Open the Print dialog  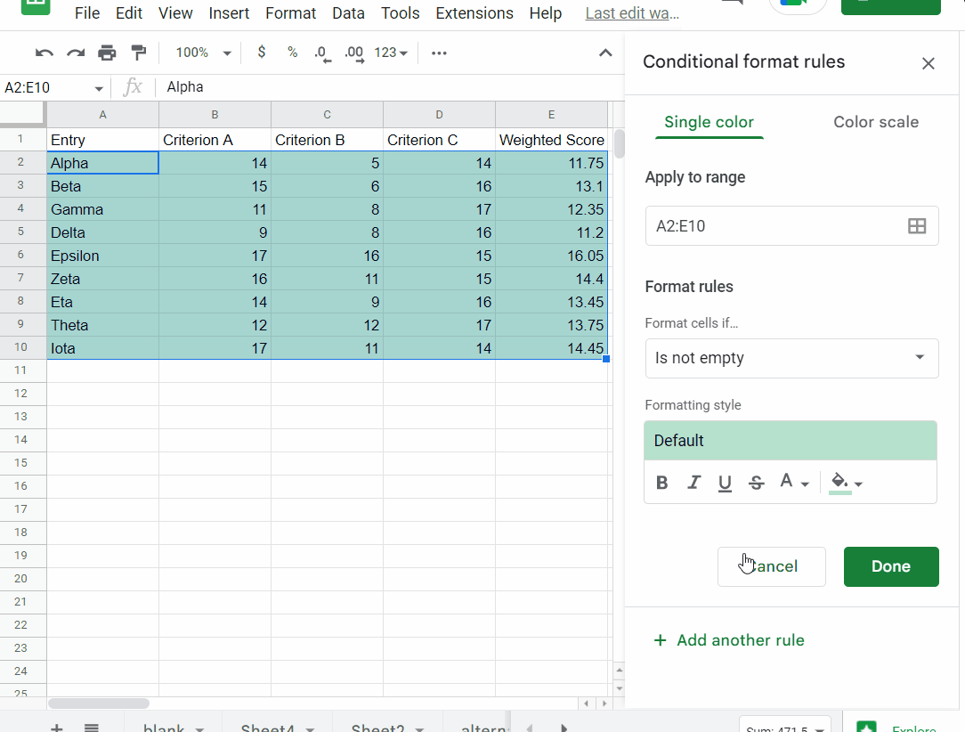[x=107, y=53]
